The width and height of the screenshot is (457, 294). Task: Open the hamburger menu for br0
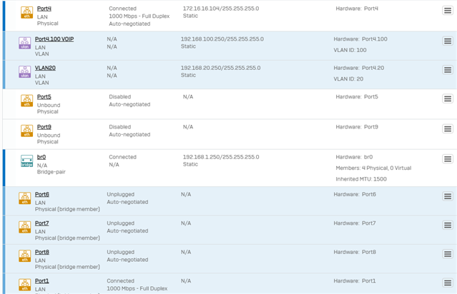click(448, 159)
